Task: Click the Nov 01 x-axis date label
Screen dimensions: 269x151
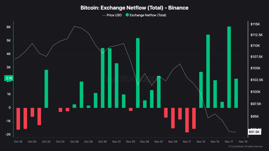Action: pos(116,142)
